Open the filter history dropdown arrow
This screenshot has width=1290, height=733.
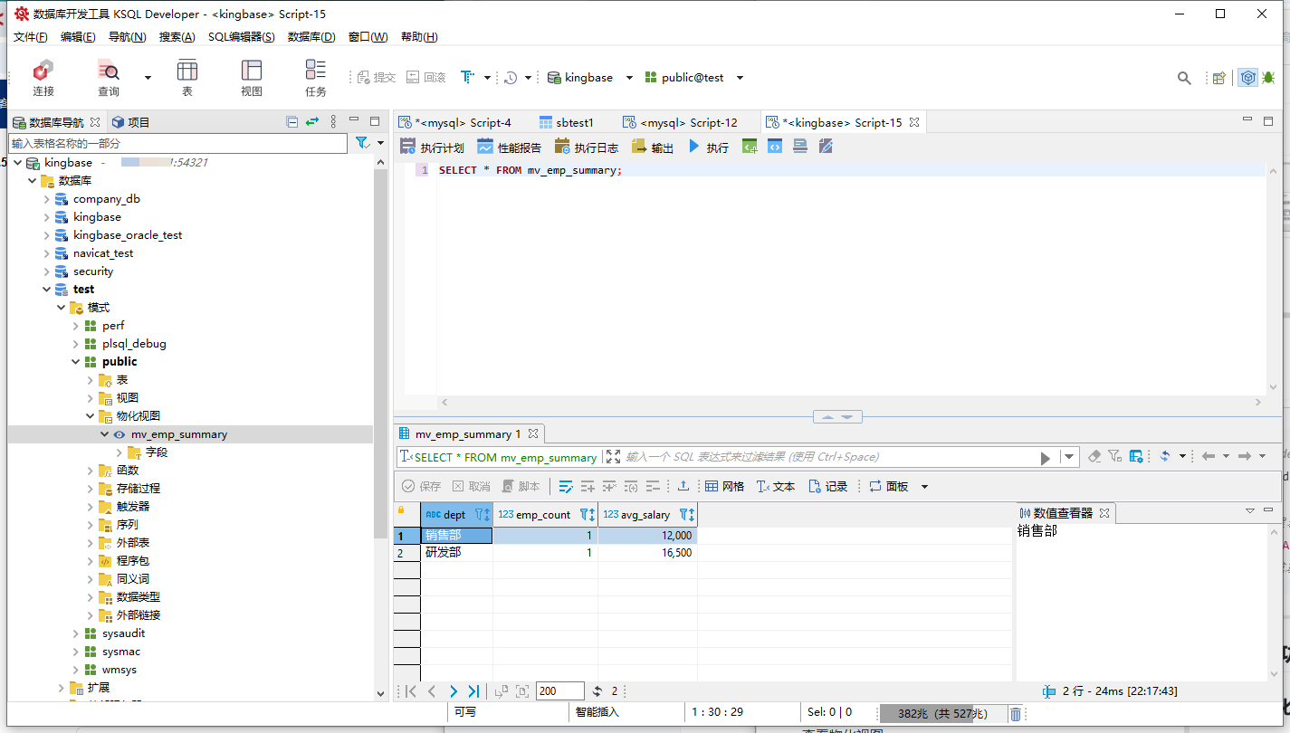click(1069, 457)
